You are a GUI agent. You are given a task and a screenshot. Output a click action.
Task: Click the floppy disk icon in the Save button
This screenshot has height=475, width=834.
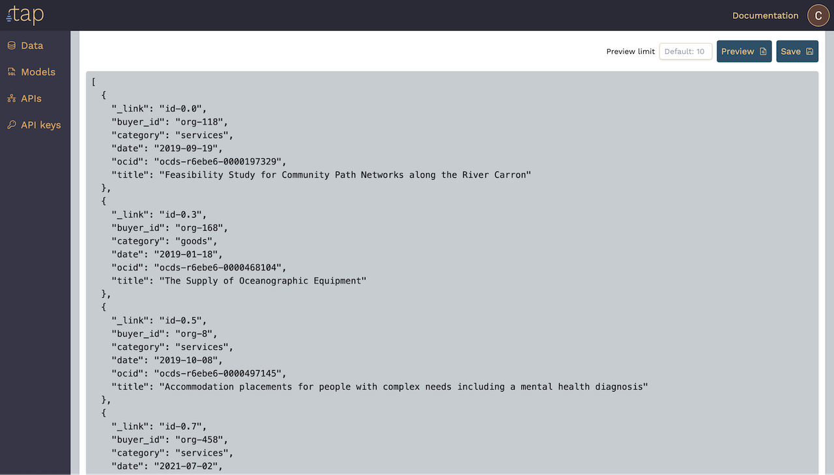(x=809, y=51)
